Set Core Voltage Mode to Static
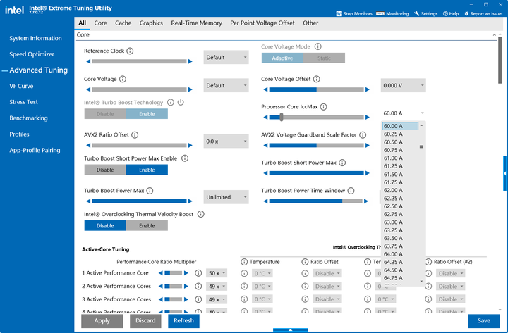Screen dimensions: 508x333 (x=325, y=58)
